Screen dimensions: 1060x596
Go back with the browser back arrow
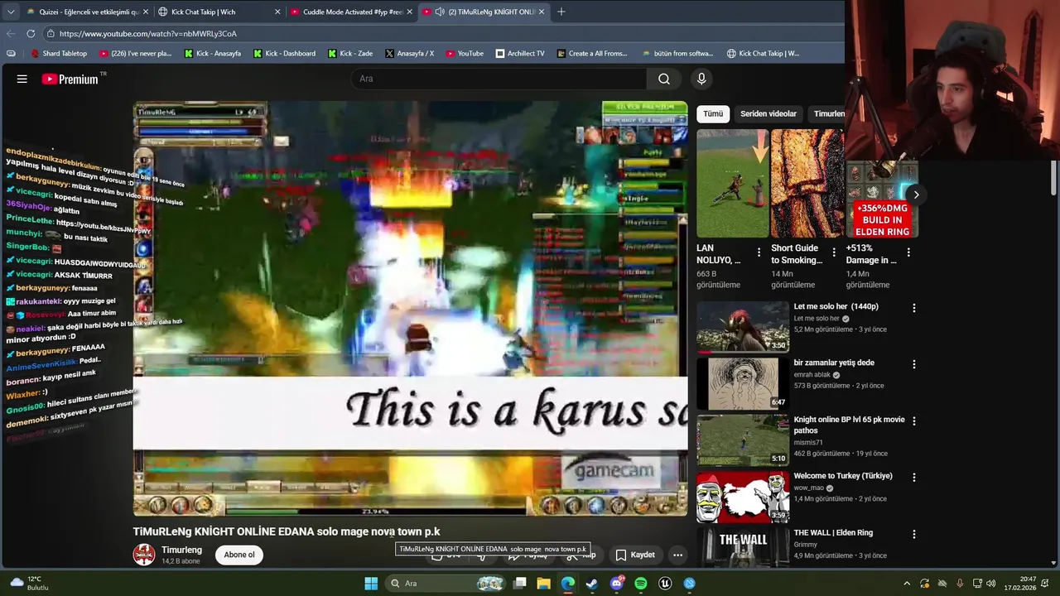click(x=11, y=33)
